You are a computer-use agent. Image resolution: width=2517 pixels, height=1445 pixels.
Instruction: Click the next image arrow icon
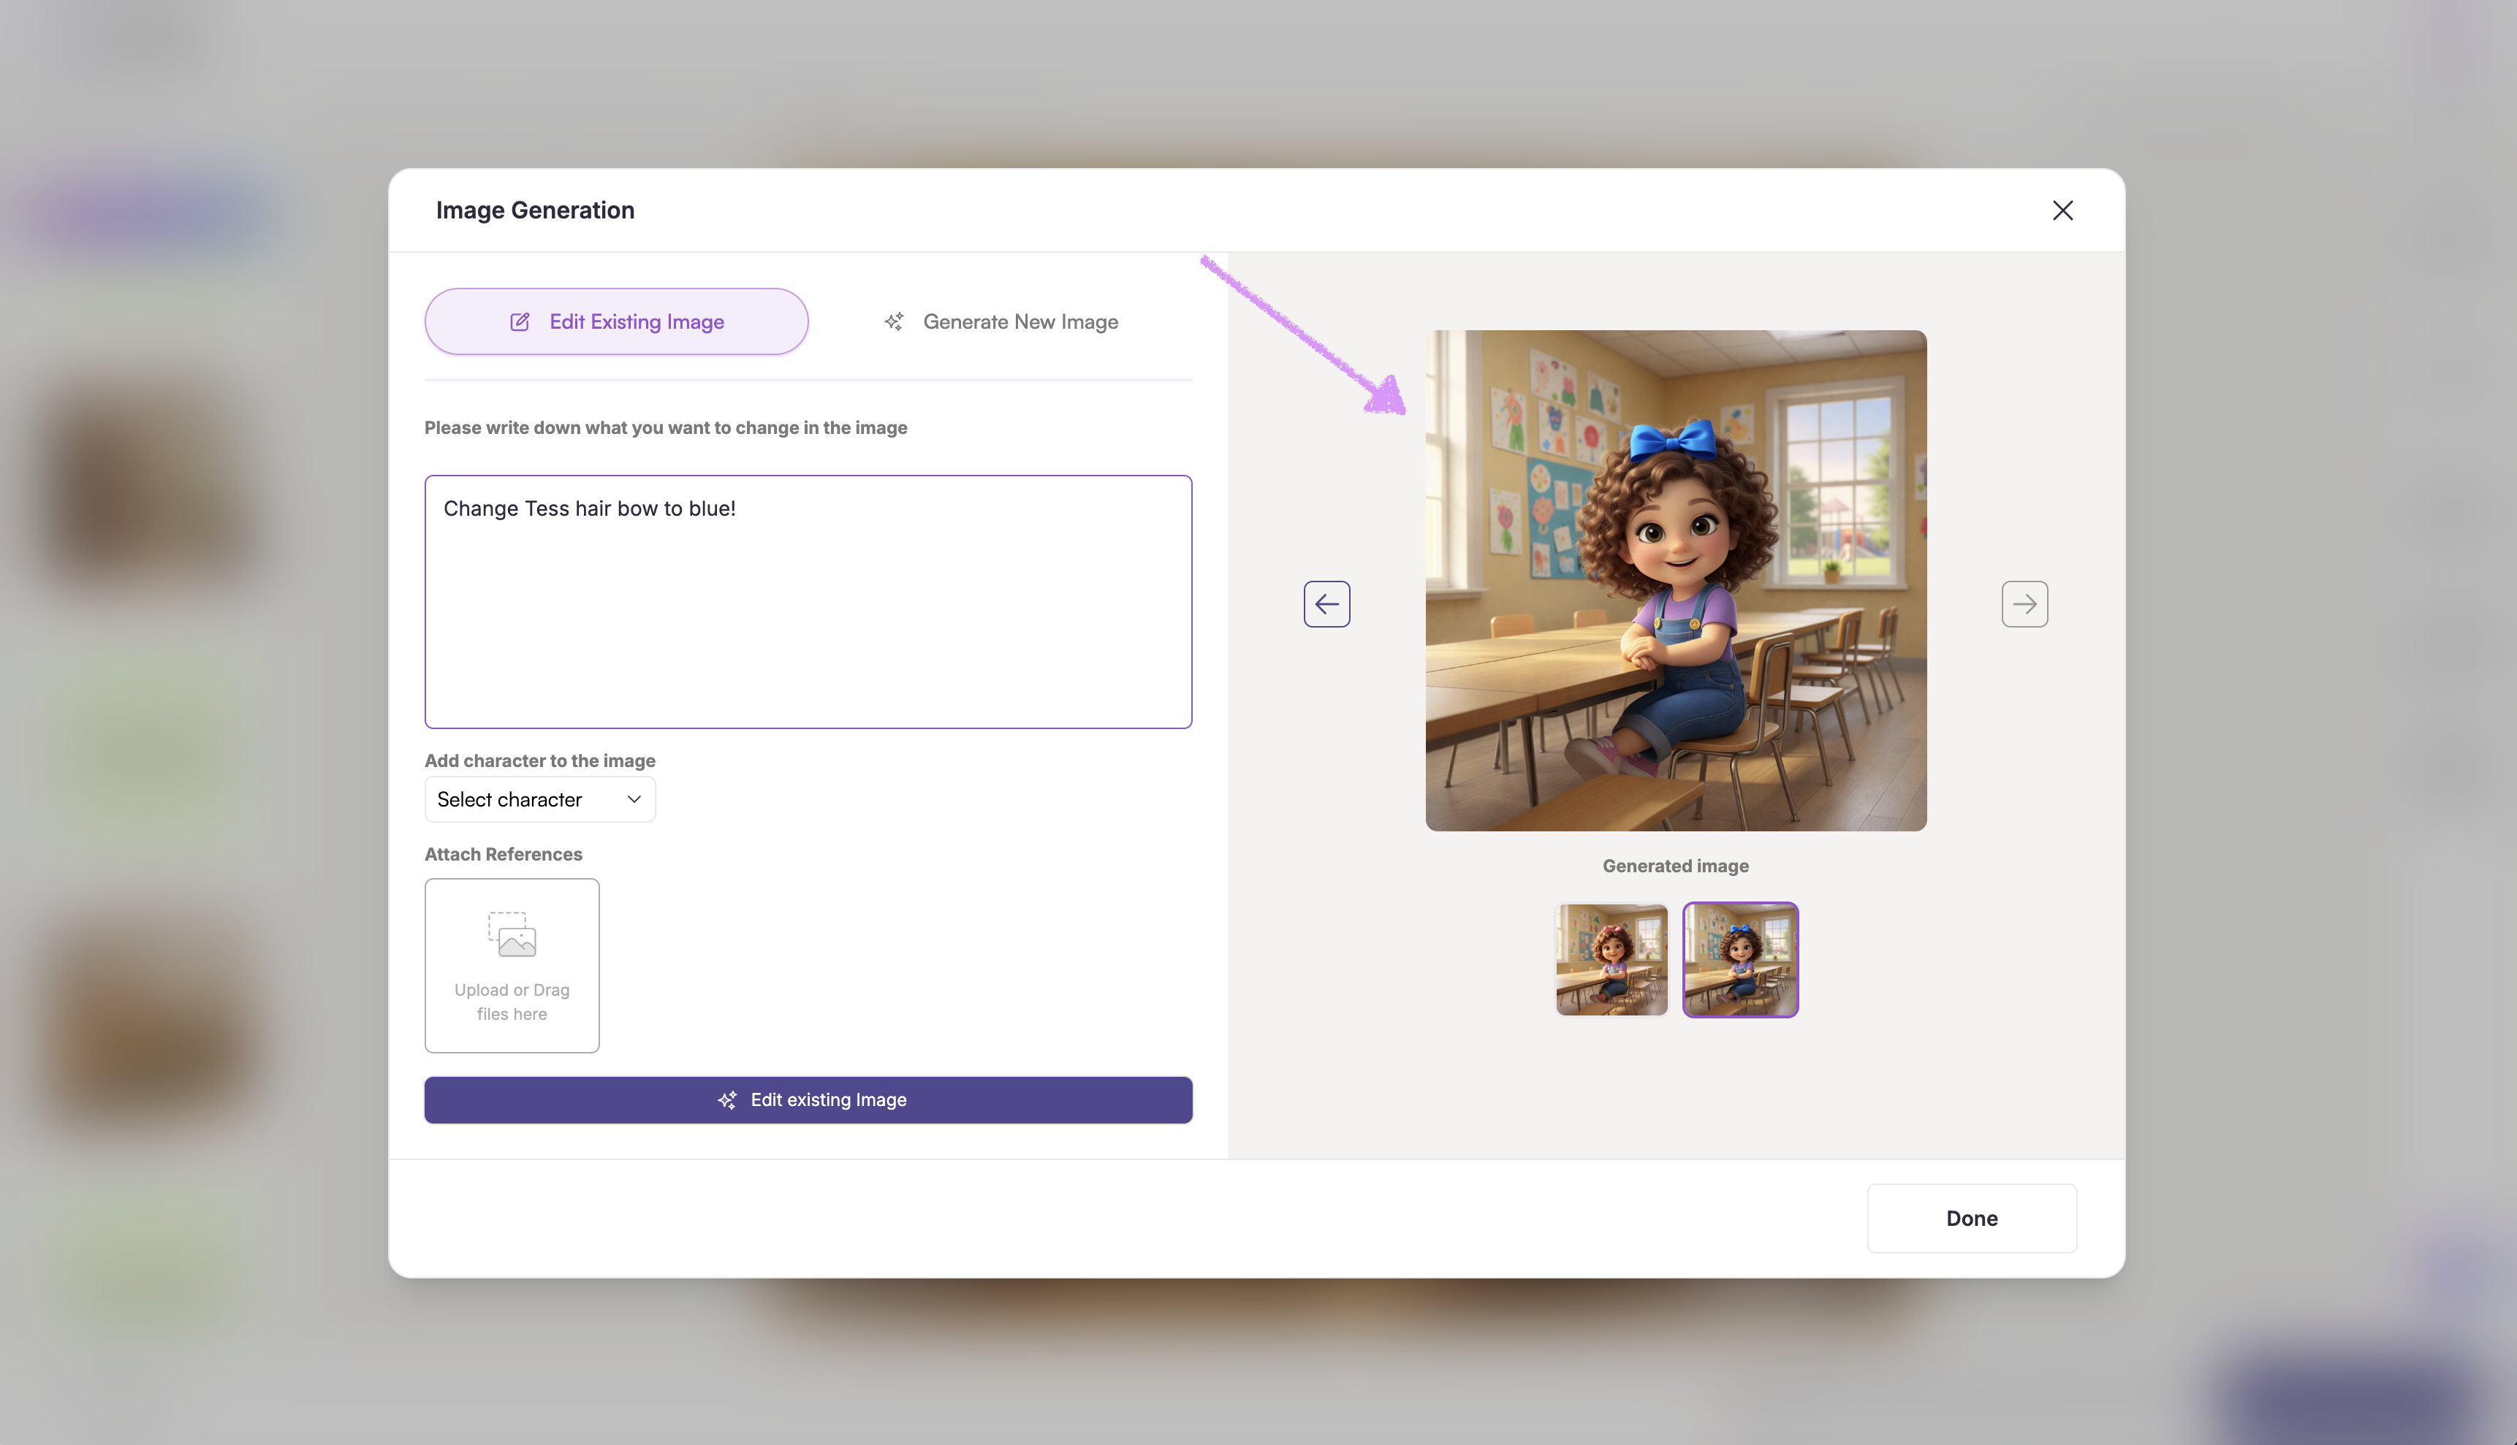[x=2024, y=603]
